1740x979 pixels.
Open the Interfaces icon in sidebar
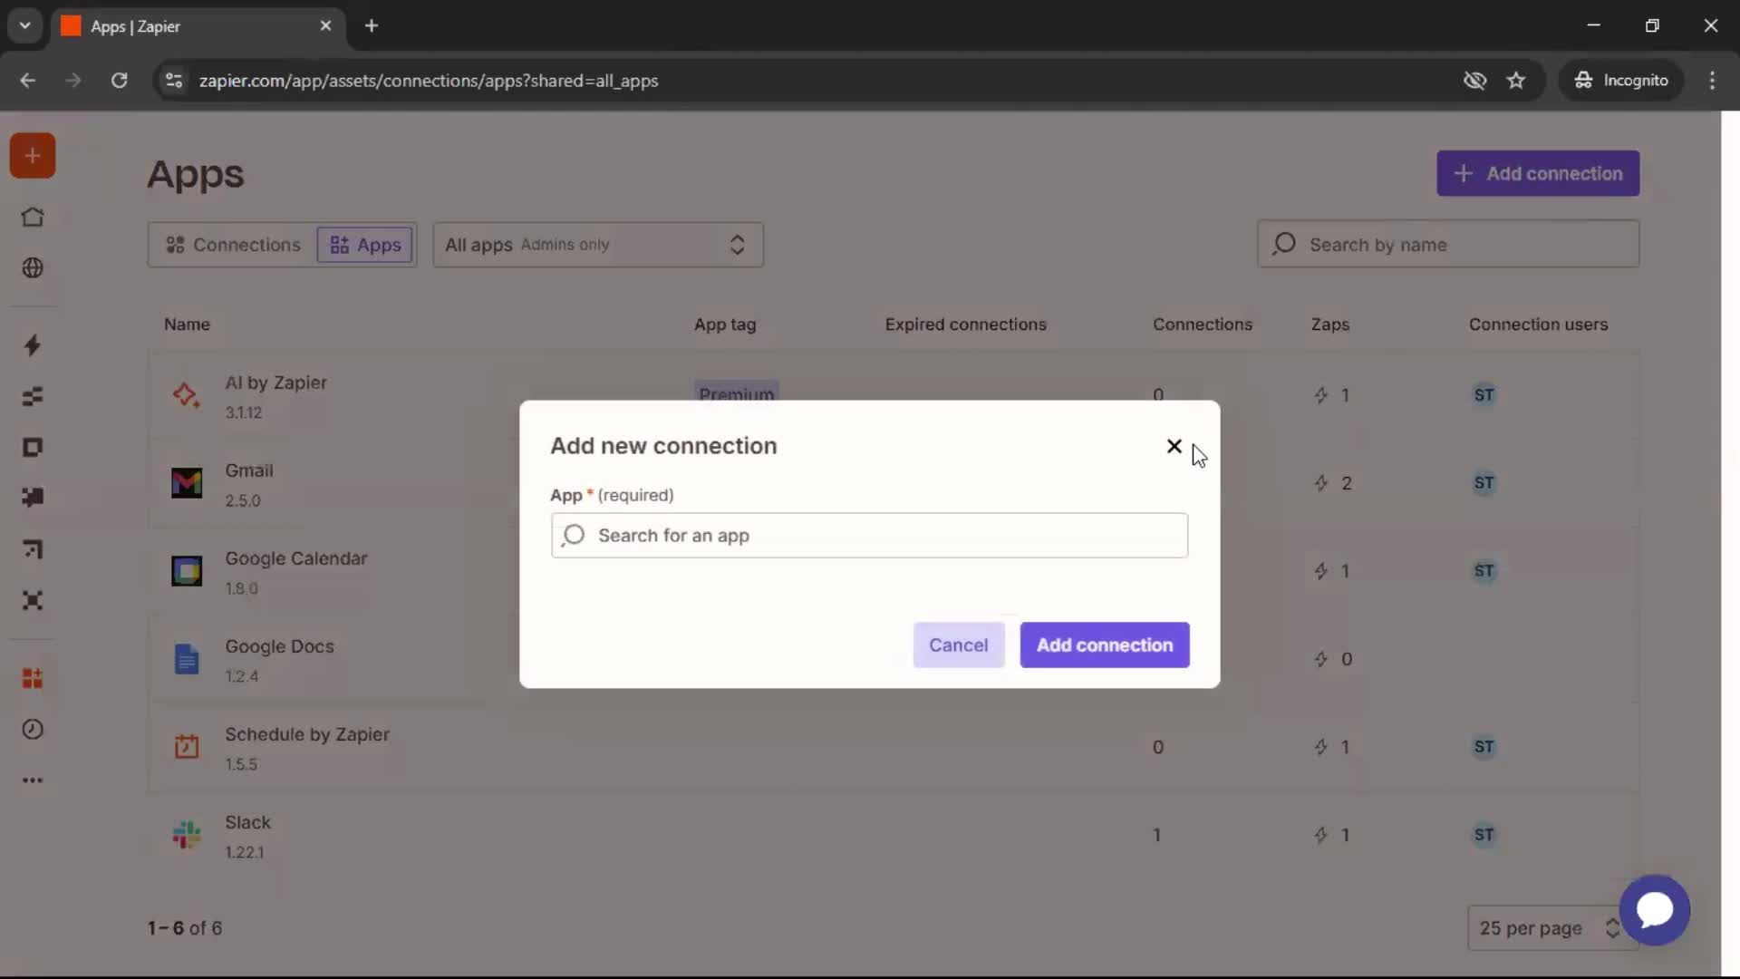(33, 448)
